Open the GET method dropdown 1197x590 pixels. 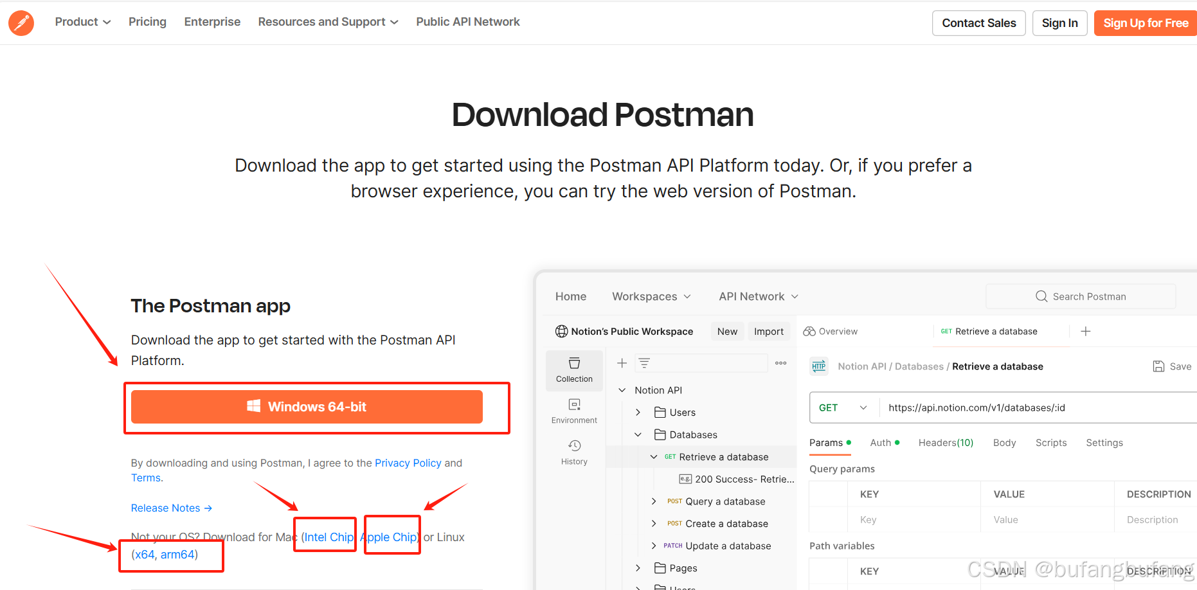pos(843,407)
